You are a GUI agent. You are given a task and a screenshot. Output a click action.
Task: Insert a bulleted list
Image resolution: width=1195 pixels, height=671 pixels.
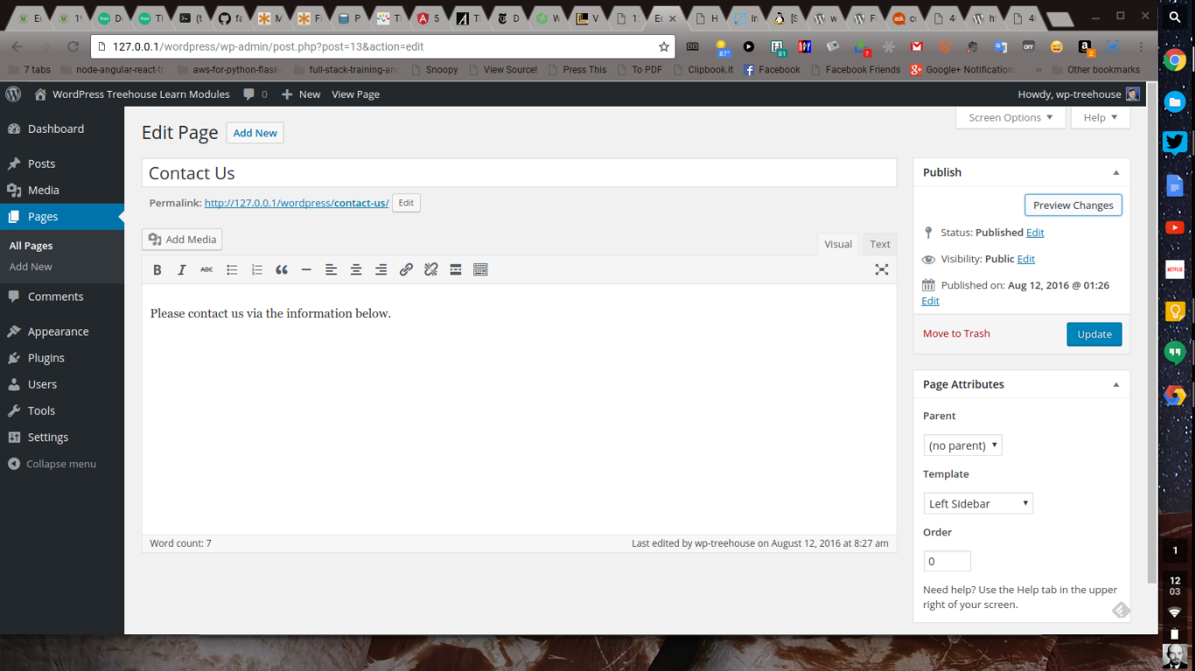tap(232, 270)
